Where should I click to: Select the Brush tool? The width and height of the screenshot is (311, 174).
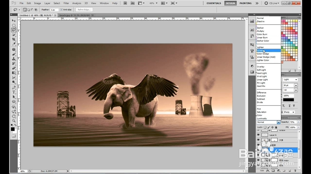[14, 54]
